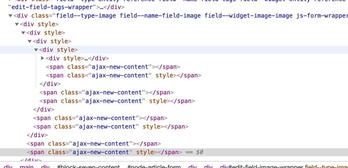This screenshot has width=348, height=168.
Task: Select #block-seven-content breadcrumb item
Action: [89, 166]
